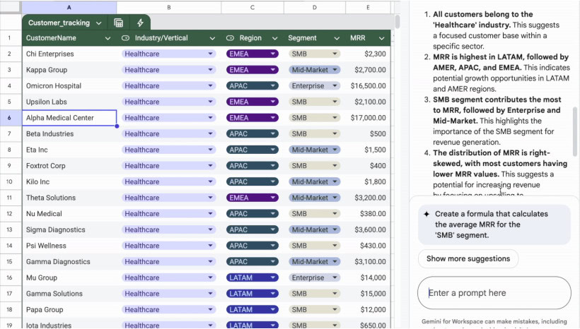This screenshot has width=580, height=329.
Task: Click the table calculator icon beside Customer_tracking
Action: point(118,23)
